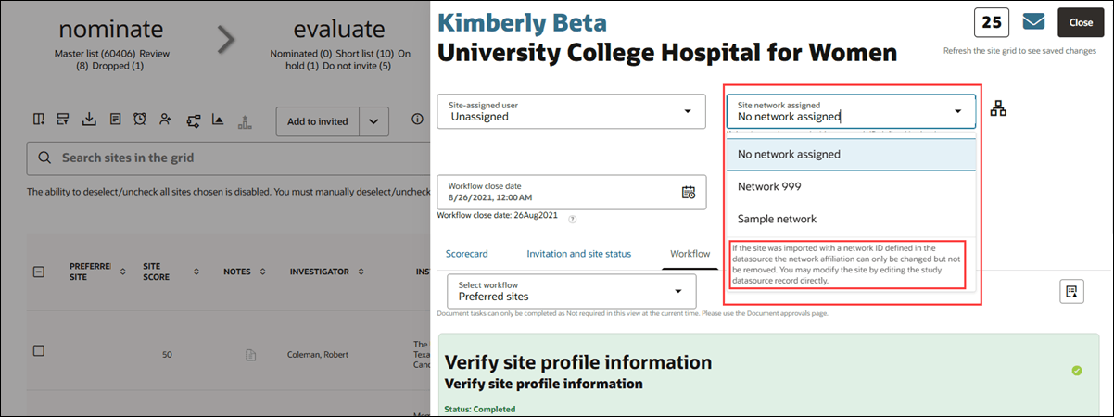Click the 25 score badge button
This screenshot has height=417, width=1114.
click(x=992, y=21)
